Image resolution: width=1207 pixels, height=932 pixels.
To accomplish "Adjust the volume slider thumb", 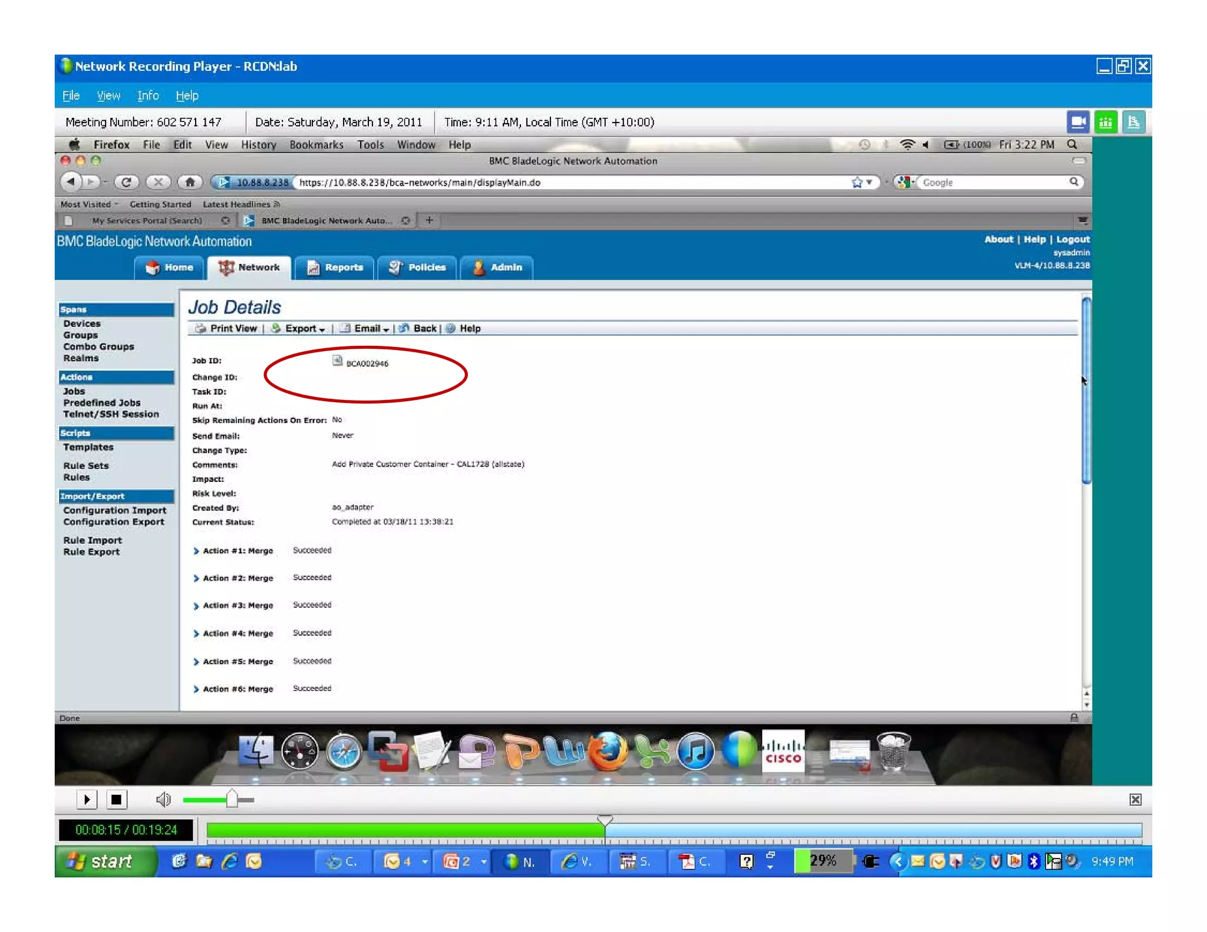I will (232, 799).
